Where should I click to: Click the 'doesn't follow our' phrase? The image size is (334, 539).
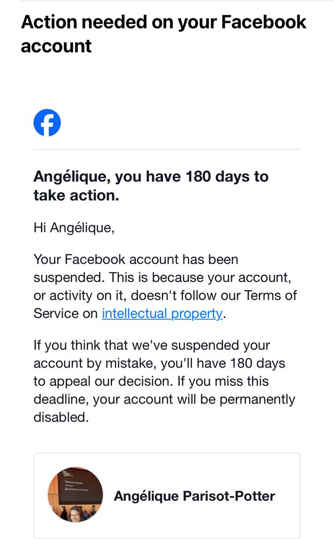186,295
